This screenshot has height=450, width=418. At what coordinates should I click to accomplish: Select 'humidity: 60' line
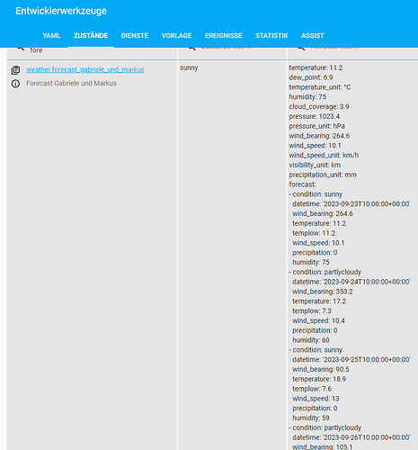click(311, 340)
